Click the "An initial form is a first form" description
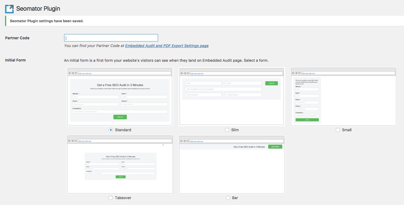This screenshot has height=205, width=404. 166,60
